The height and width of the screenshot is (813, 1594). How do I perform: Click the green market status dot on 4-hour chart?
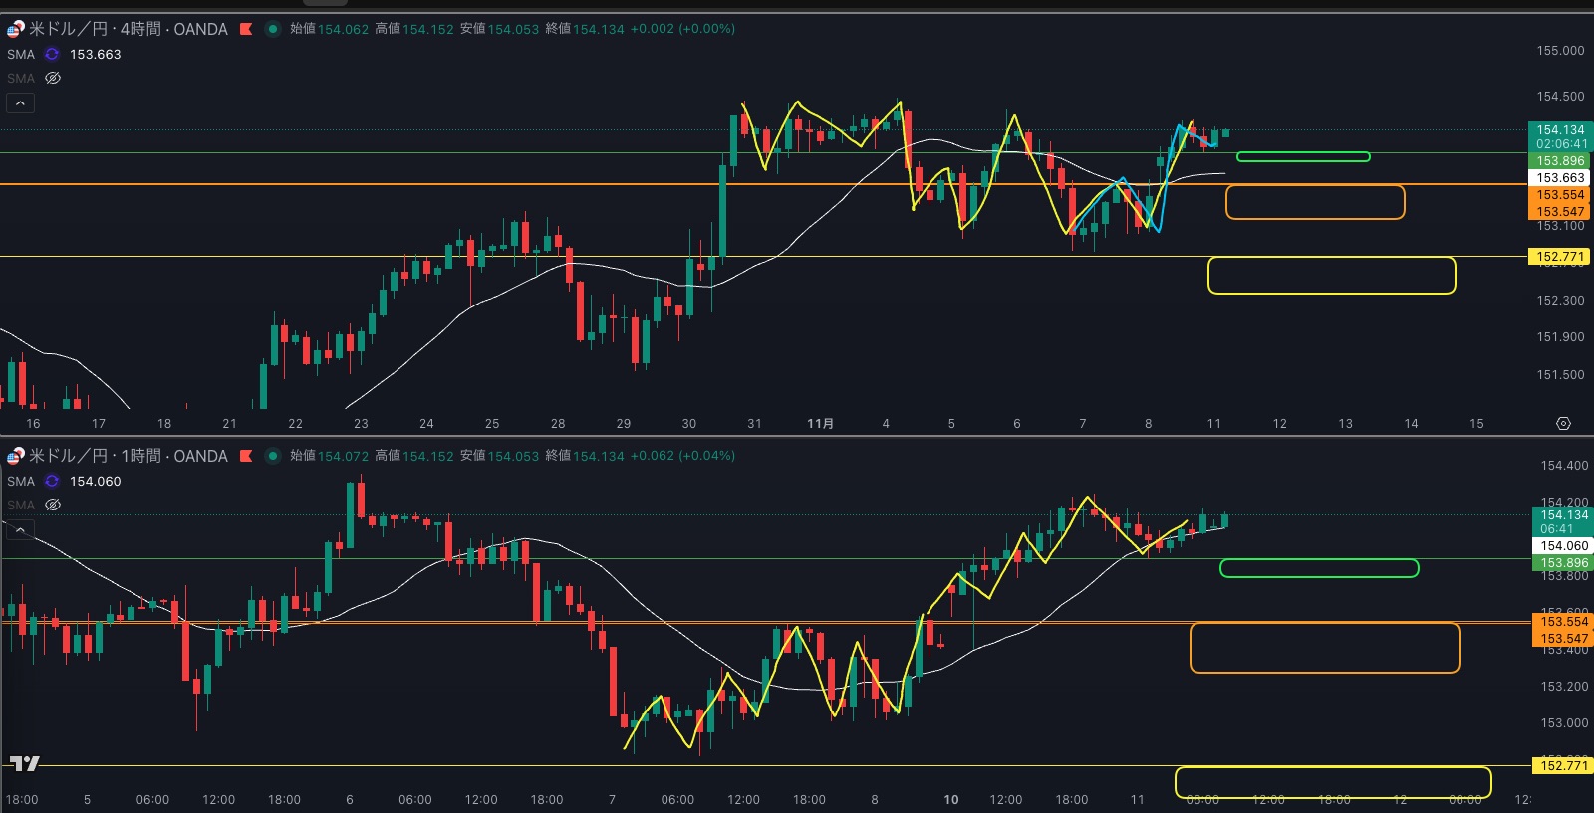click(x=272, y=29)
